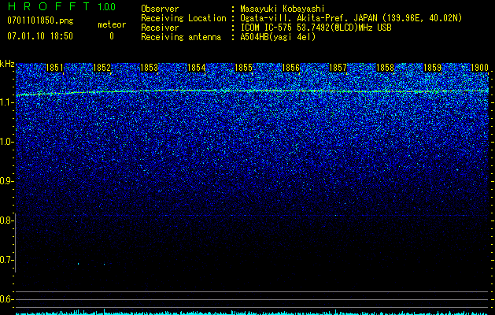This screenshot has width=495, height=315.
Task: Click the 1856 time marker
Action: coord(290,68)
